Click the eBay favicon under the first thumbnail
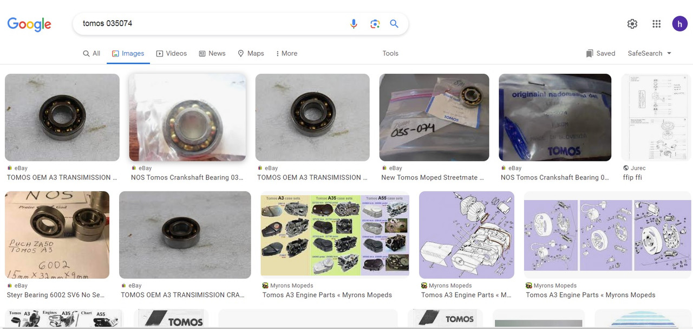693x329 pixels. click(x=9, y=168)
